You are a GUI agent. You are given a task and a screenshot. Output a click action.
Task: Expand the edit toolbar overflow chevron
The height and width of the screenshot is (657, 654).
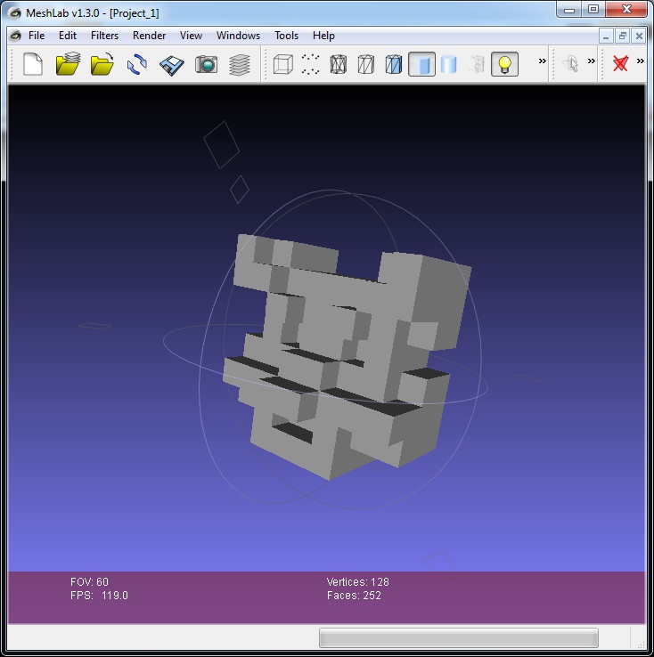tap(591, 61)
